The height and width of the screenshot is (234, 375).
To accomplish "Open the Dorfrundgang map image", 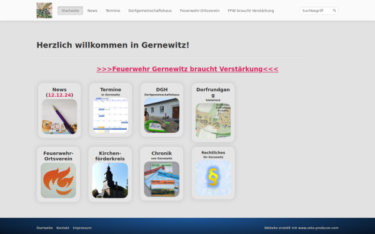I will [213, 121].
